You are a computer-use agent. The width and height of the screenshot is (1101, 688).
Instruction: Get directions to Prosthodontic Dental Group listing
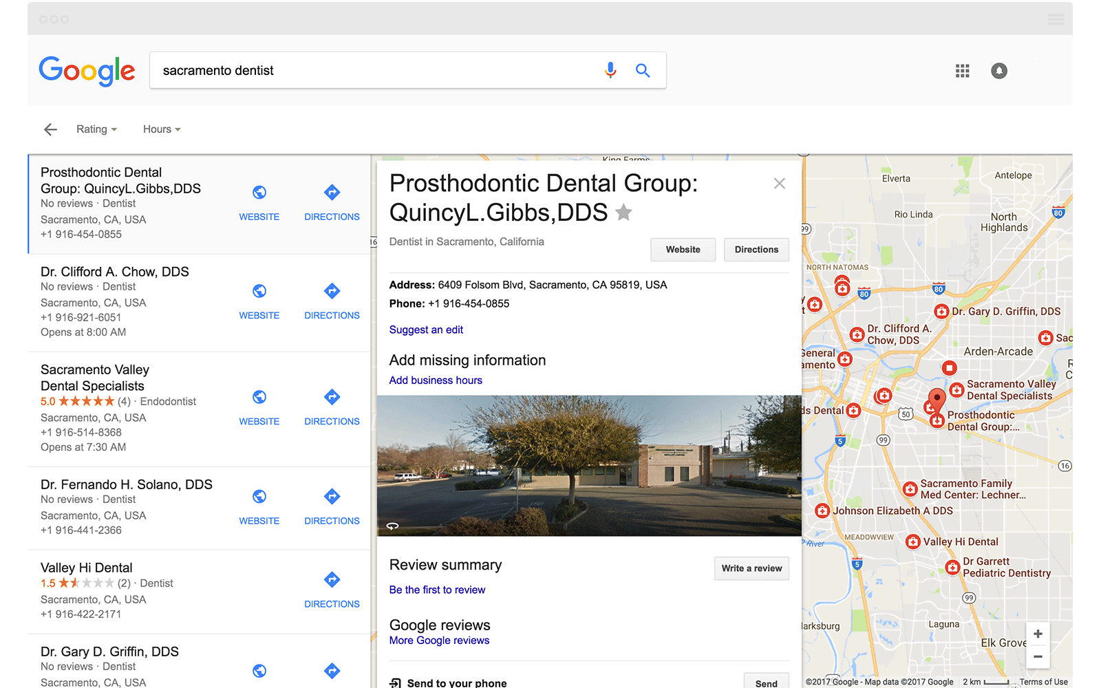coord(332,202)
